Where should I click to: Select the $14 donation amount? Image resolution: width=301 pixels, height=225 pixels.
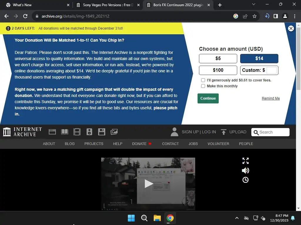[x=259, y=59]
